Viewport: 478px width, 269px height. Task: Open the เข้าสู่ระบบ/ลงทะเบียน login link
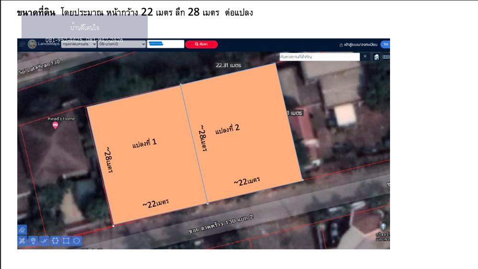[x=358, y=44]
